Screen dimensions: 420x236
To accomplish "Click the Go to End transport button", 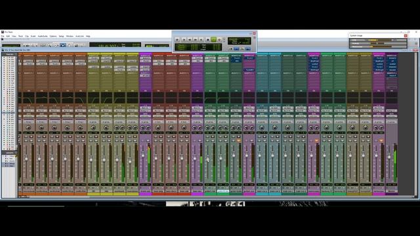I will click(x=201, y=39).
